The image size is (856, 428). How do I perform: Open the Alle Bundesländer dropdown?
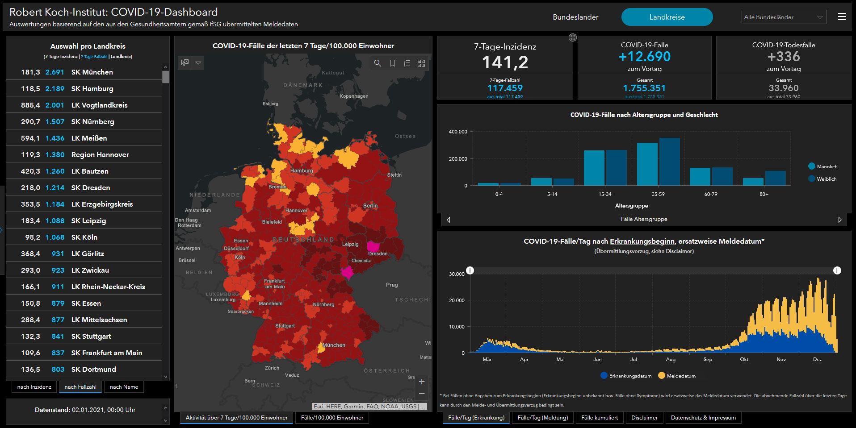tap(784, 17)
